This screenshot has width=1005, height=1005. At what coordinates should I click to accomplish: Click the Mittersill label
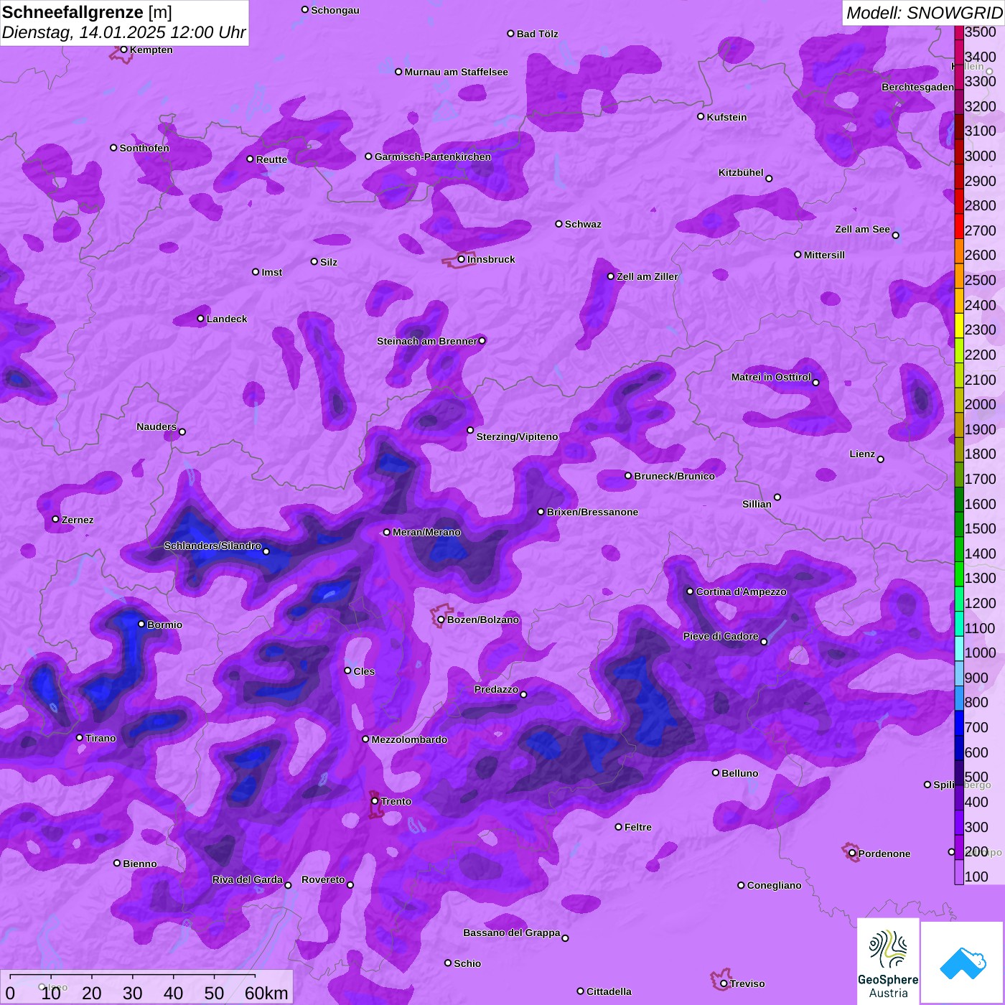824,255
